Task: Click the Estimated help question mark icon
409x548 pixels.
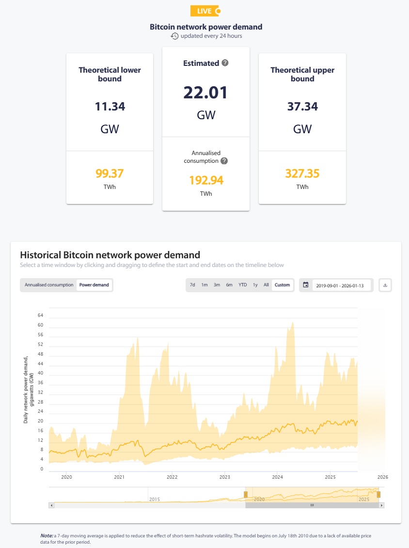Action: pos(225,63)
